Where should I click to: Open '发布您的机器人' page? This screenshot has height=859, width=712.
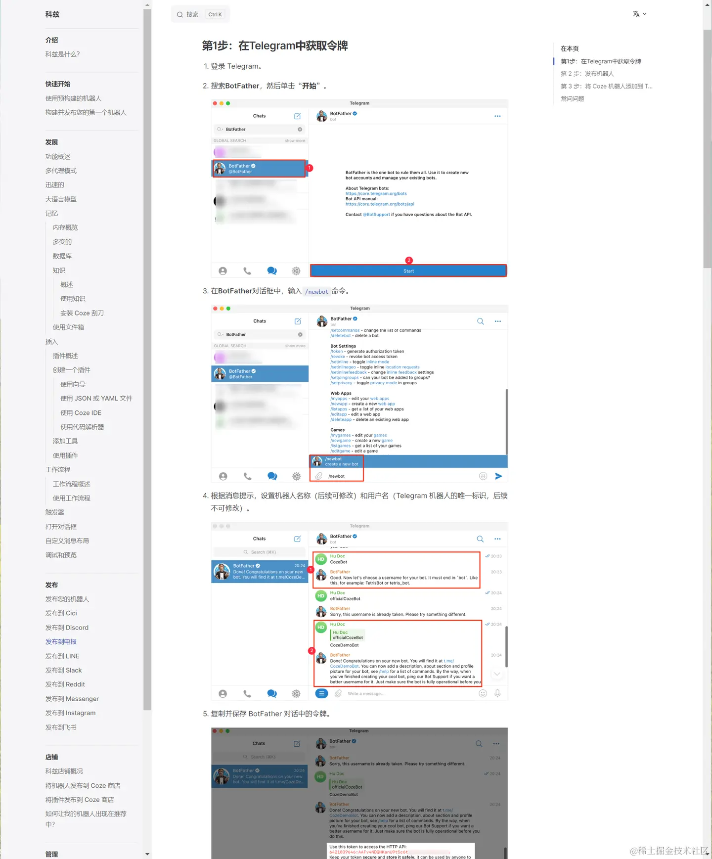point(68,599)
